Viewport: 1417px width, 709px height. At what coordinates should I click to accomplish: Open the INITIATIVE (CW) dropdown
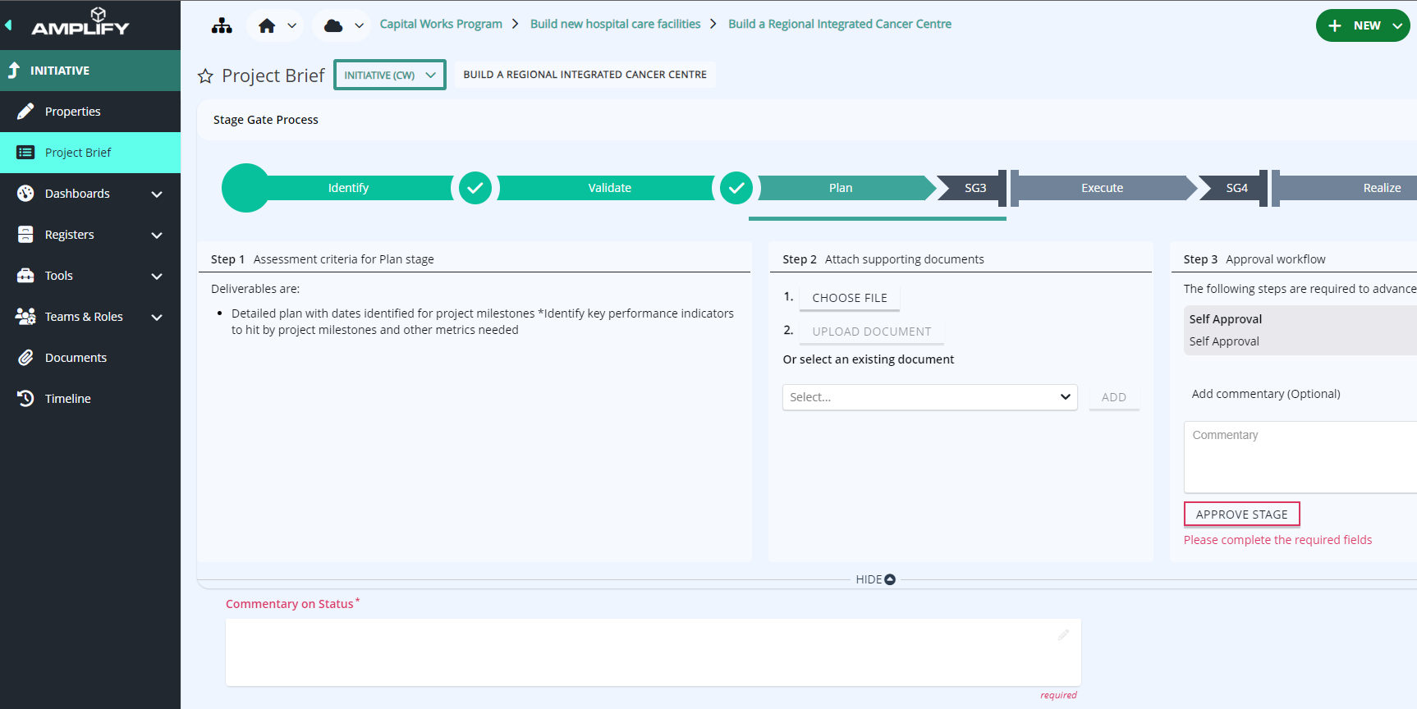(390, 75)
